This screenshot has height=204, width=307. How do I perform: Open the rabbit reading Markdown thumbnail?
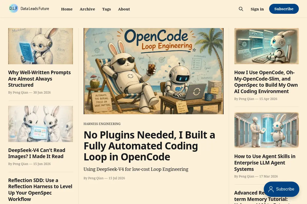(40, 46)
